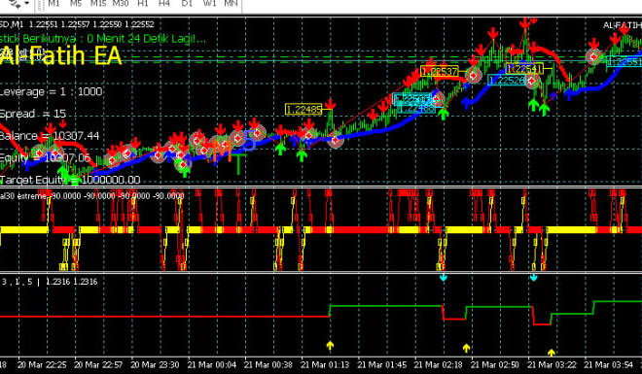Select yellow up arrow above 21 Mar 01:13

(330, 346)
